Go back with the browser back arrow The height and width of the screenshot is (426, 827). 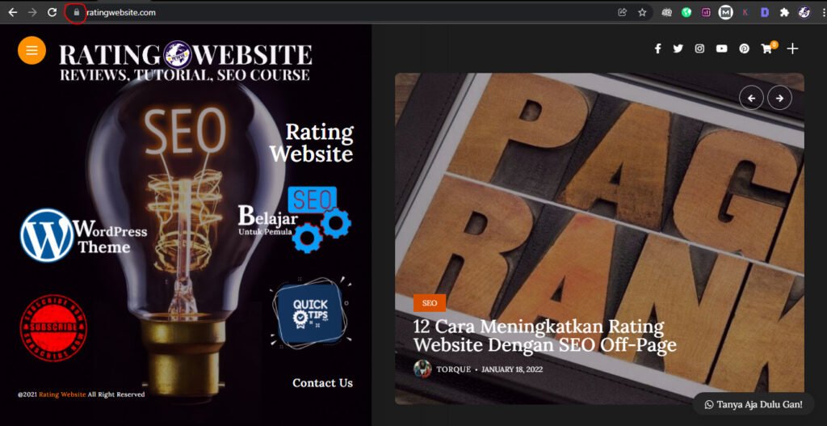pyautogui.click(x=13, y=12)
